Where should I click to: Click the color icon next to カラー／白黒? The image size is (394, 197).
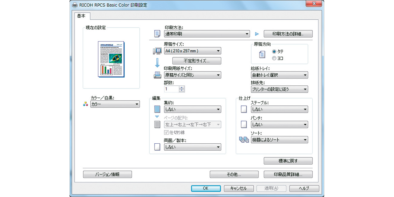coord(86,104)
